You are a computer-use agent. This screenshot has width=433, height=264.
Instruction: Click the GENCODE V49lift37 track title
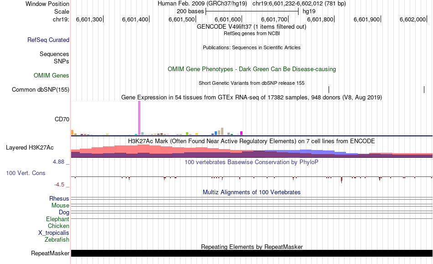click(252, 27)
